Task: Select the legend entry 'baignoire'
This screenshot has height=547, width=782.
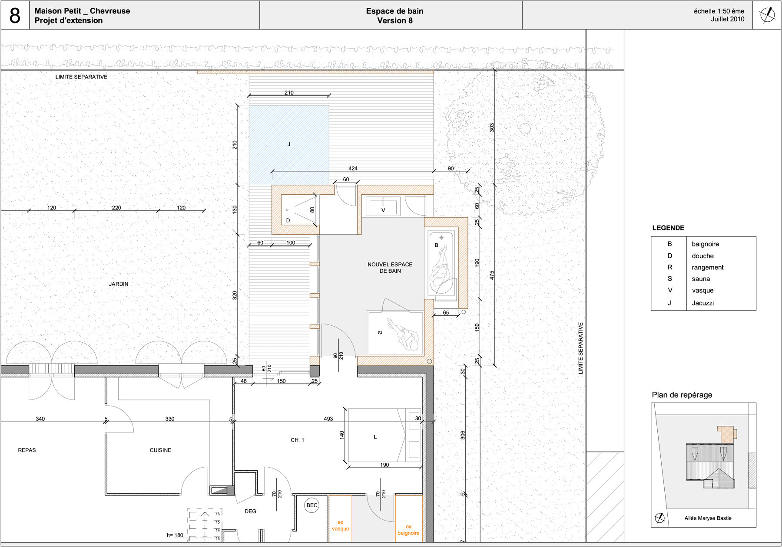Action: tap(706, 244)
